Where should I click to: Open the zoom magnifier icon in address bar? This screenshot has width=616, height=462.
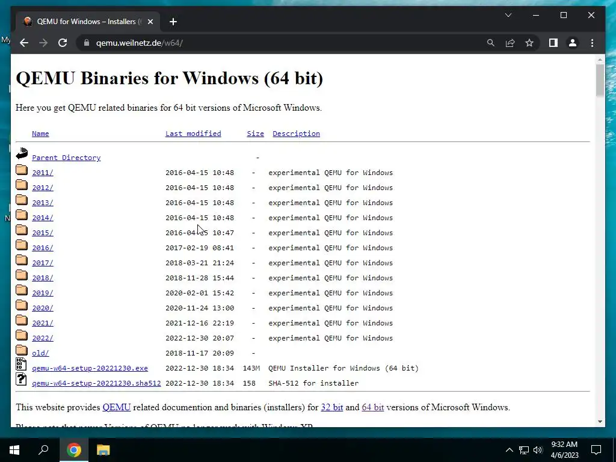491,43
